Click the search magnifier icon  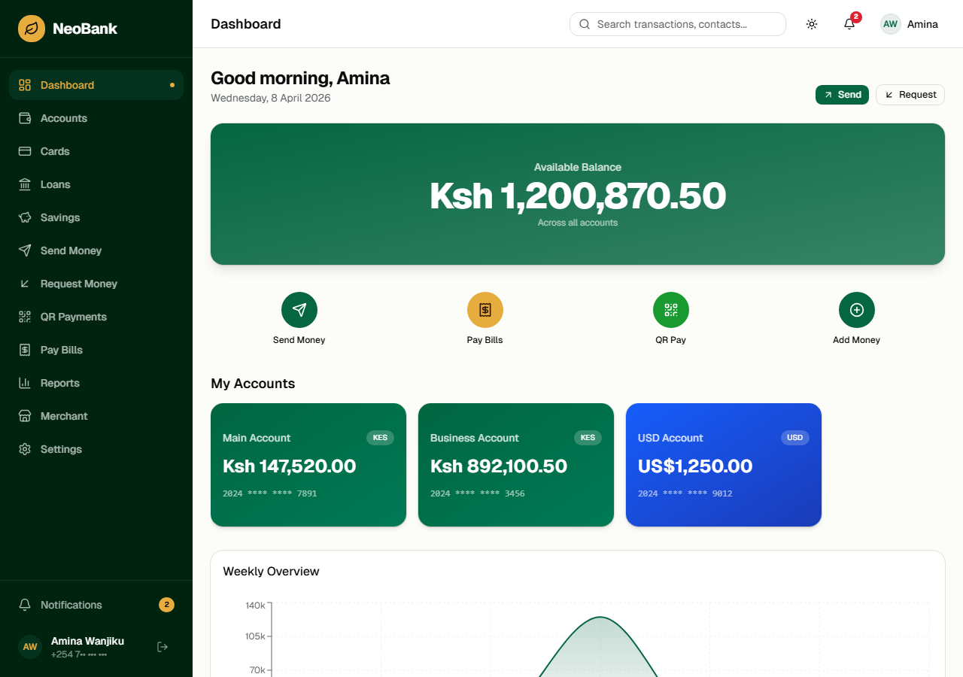585,24
